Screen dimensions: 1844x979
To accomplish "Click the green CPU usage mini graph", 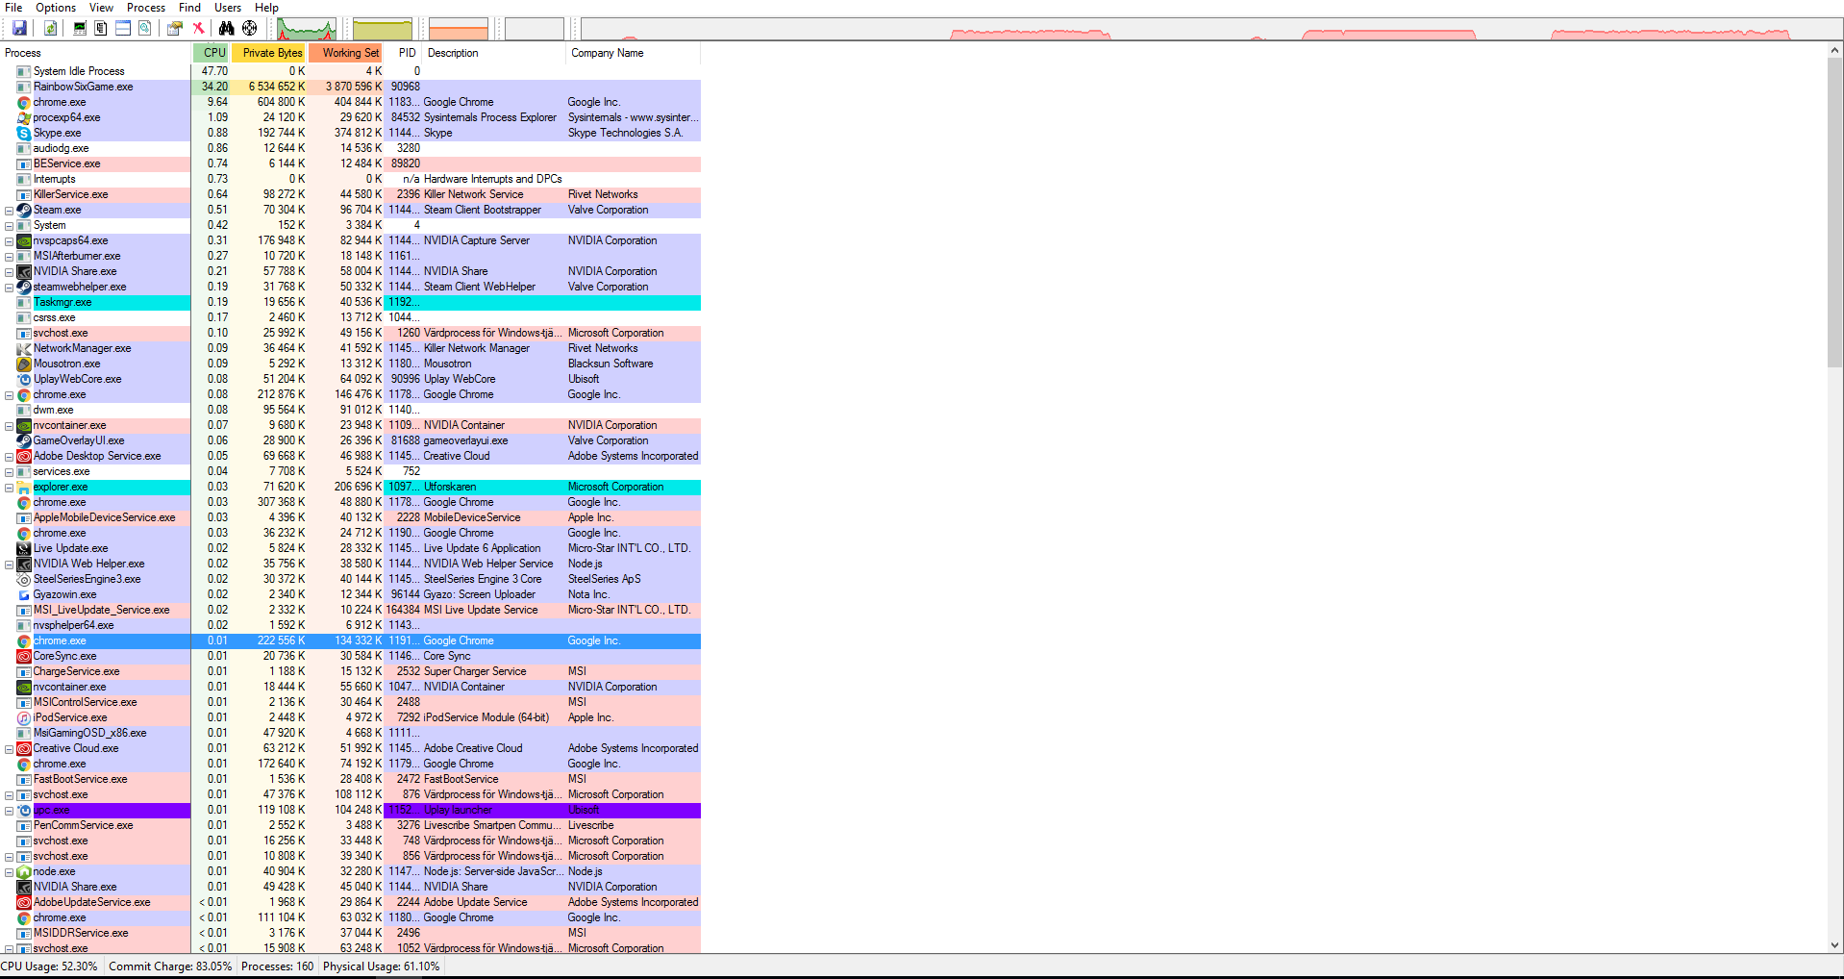I will pos(307,29).
